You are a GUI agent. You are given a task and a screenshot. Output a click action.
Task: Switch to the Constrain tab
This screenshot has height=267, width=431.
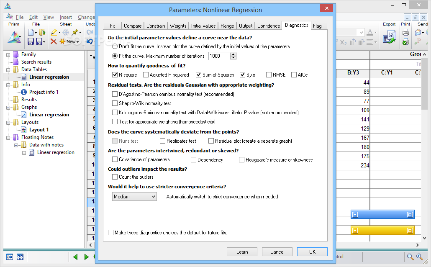click(x=156, y=26)
